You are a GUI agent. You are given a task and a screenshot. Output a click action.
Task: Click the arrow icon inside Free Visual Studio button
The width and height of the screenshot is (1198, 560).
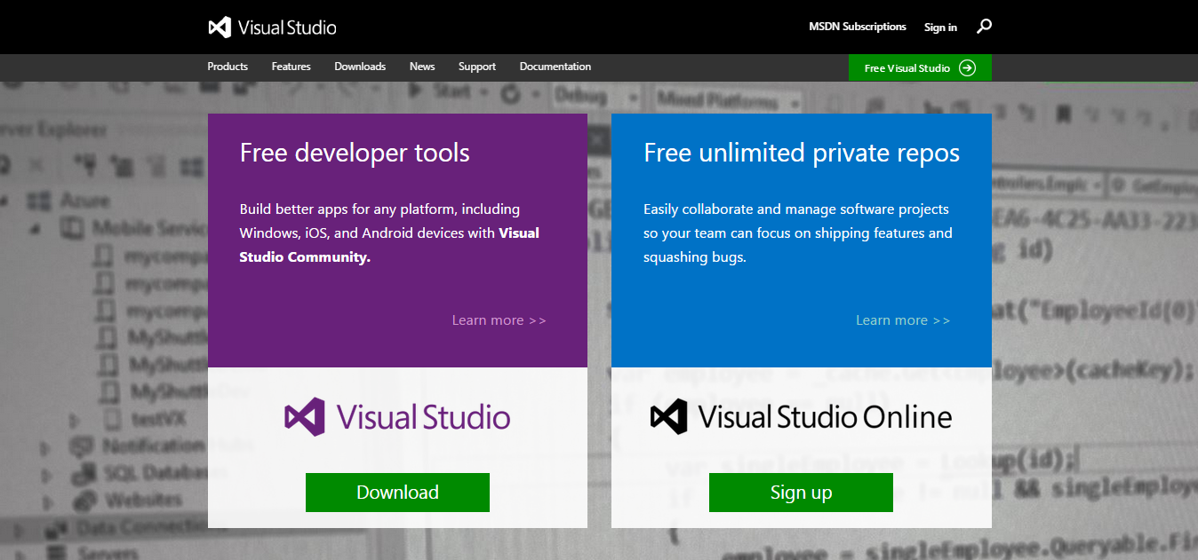(970, 67)
